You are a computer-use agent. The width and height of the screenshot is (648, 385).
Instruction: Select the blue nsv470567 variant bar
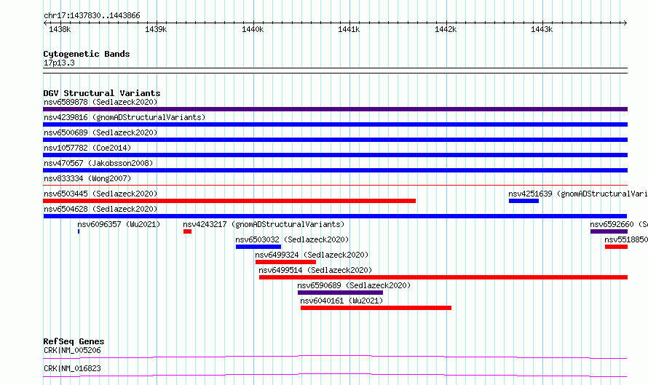coord(335,170)
